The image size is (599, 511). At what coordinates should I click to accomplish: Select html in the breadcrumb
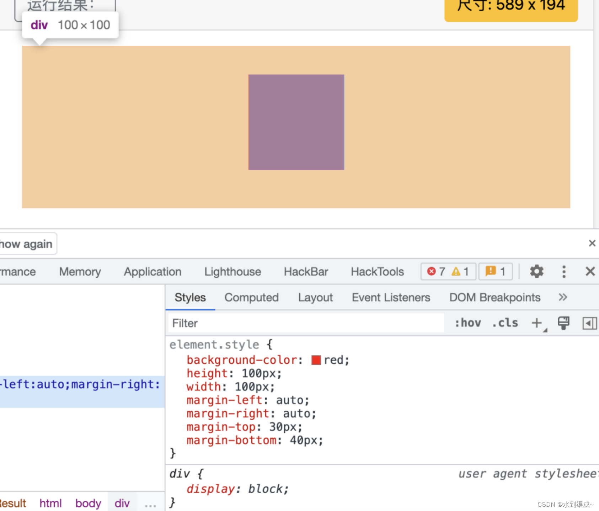tap(50, 503)
